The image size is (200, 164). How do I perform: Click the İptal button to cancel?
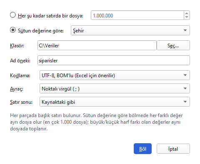(173, 149)
